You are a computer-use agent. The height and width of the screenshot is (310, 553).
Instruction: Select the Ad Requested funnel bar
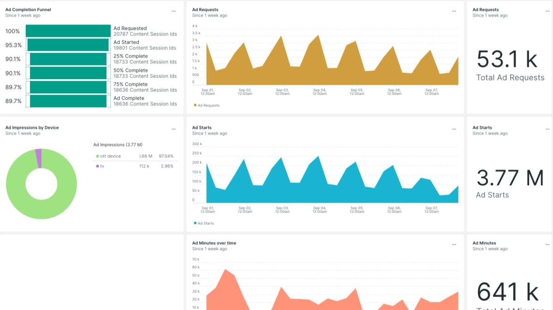tap(68, 31)
